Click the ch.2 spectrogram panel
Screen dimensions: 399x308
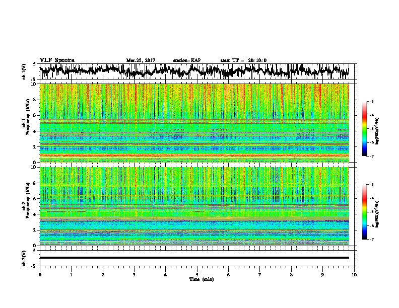click(x=194, y=206)
